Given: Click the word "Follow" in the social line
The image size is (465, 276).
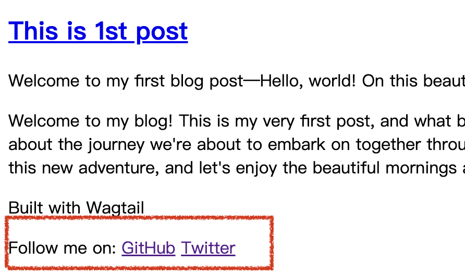Looking at the screenshot, I should [x=33, y=248].
